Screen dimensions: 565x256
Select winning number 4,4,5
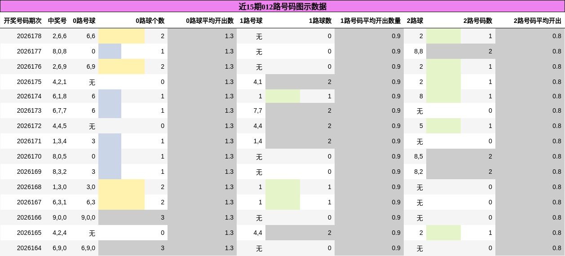[x=59, y=126]
